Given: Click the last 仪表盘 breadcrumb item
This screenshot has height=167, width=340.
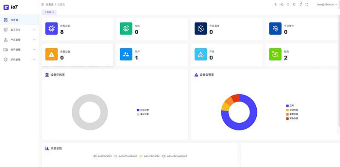Looking at the screenshot, I should [61, 4].
